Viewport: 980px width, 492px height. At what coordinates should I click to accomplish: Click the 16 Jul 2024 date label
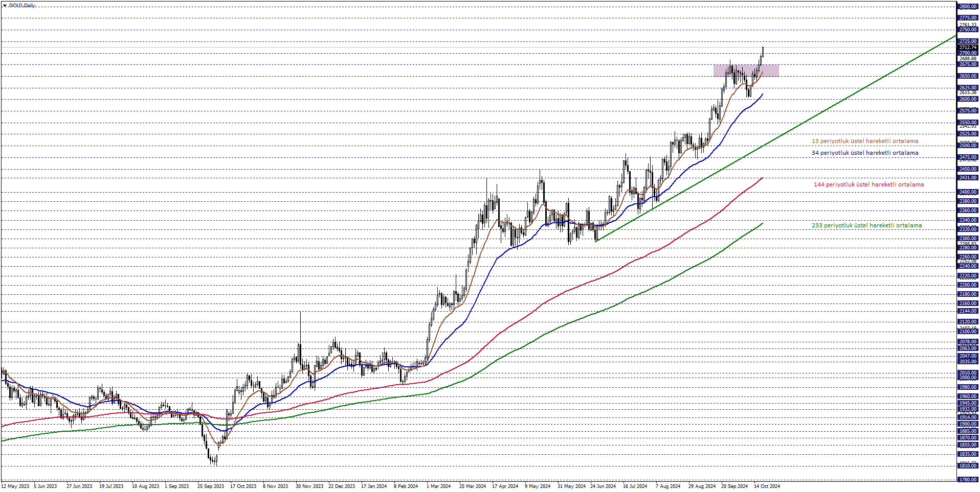click(x=635, y=486)
